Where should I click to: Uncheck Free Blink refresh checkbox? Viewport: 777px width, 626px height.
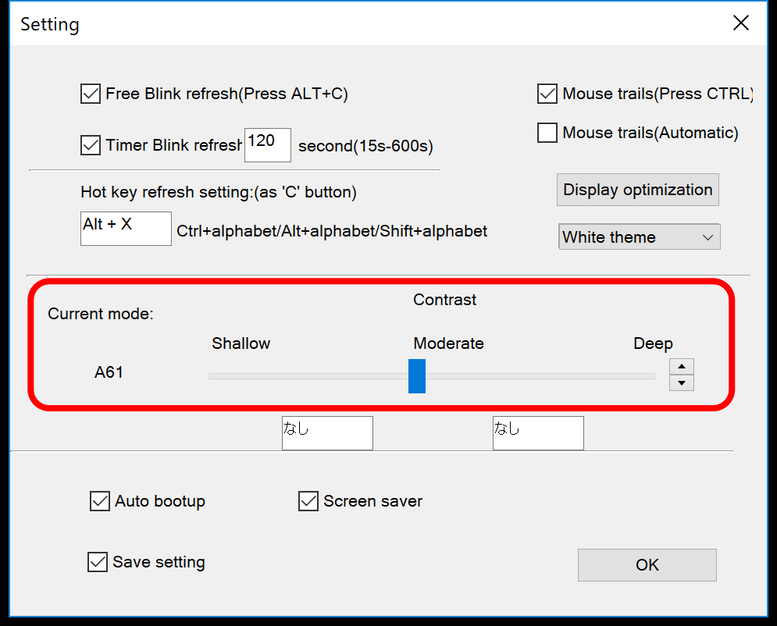[x=91, y=94]
